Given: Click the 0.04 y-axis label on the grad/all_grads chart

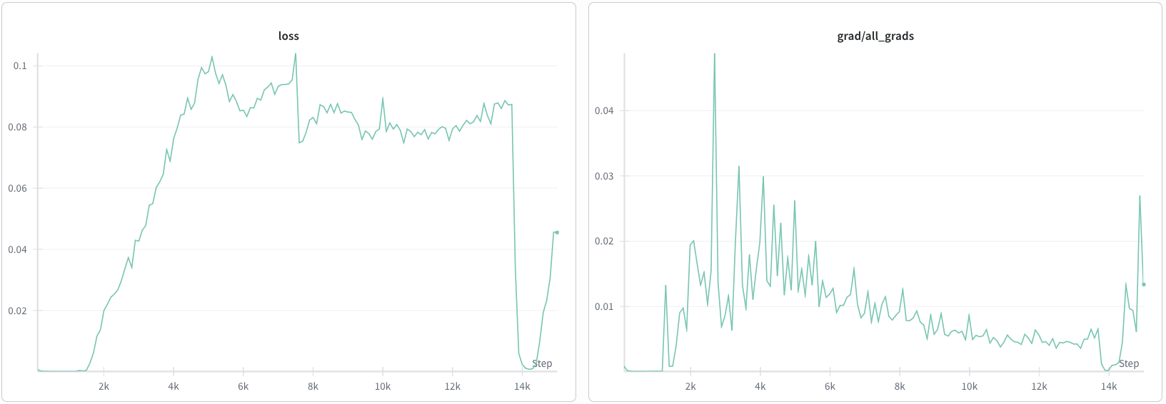Looking at the screenshot, I should click(x=604, y=111).
